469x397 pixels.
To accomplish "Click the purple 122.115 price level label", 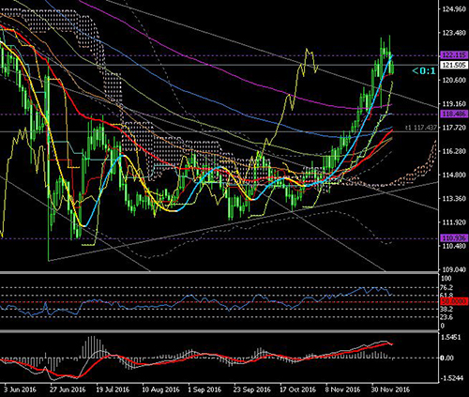I will coord(454,55).
